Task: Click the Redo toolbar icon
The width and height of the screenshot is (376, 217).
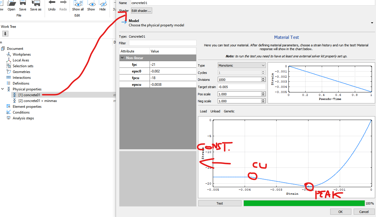Action: (63, 3)
